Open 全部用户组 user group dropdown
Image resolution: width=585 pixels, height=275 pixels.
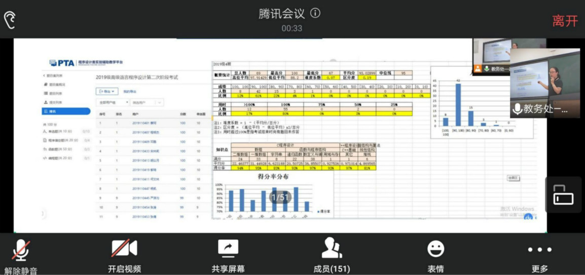pyautogui.click(x=113, y=102)
